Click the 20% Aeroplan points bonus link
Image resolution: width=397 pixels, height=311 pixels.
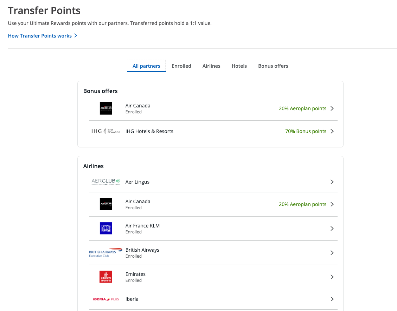(302, 108)
